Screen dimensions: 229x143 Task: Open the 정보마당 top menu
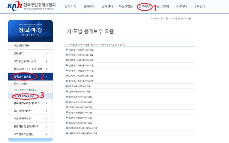(x=144, y=6)
